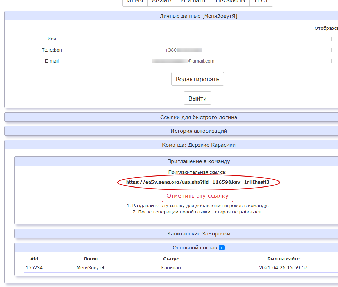Expand the История авторизаций section
The image size is (338, 287).
click(198, 131)
